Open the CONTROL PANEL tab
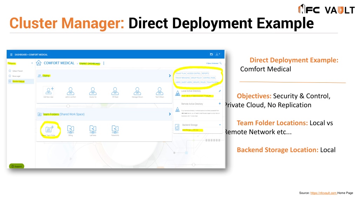359x202 pixels. point(209,78)
